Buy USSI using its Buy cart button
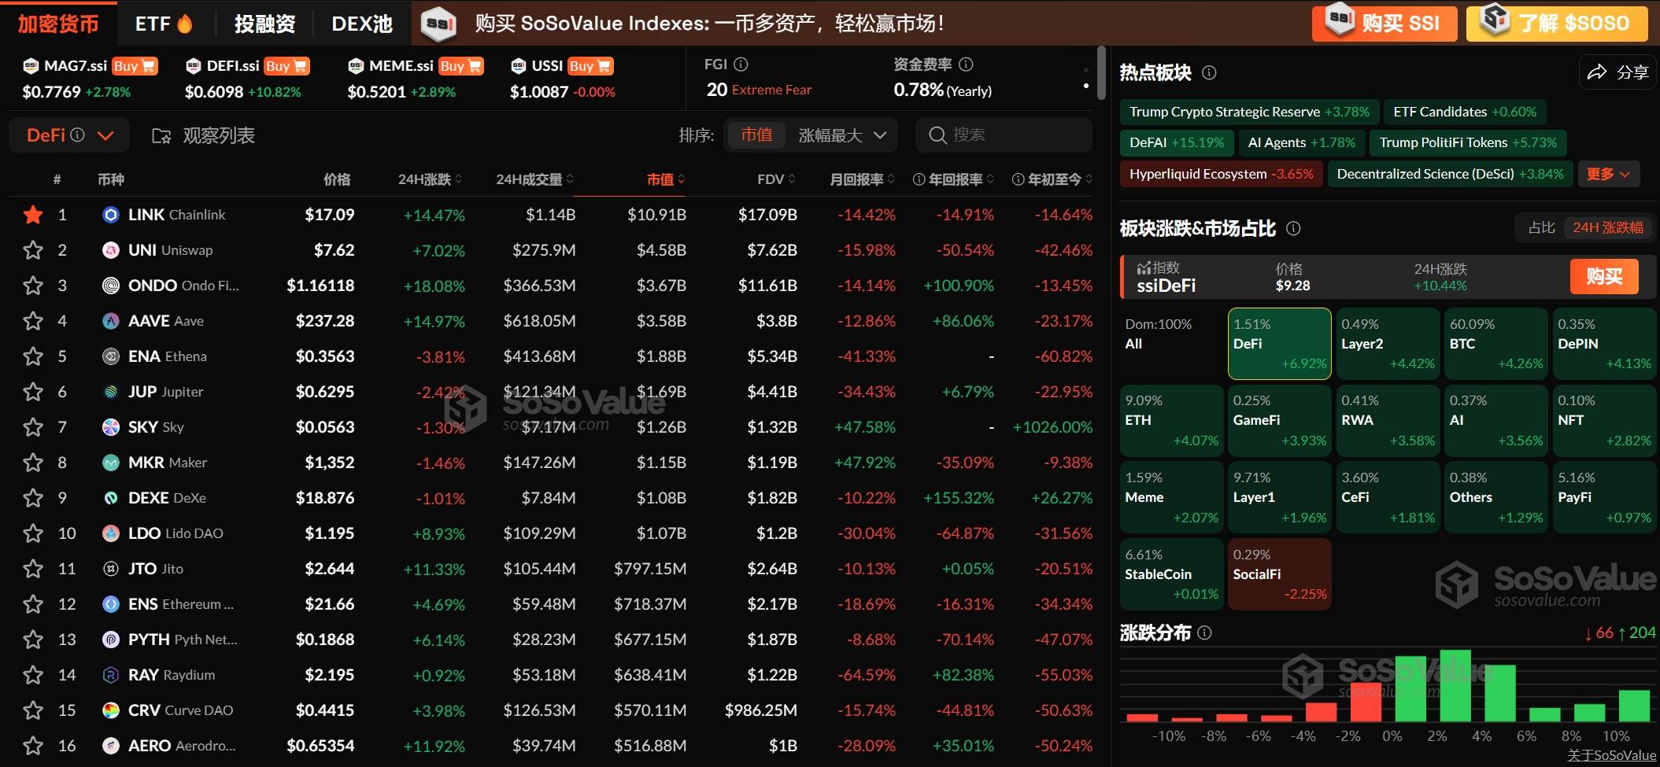Screen dimensions: 1660x767 [x=590, y=66]
